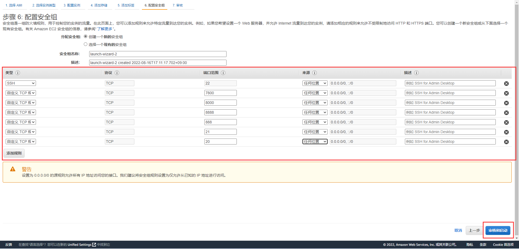Click the 添加规则 button

pos(14,153)
